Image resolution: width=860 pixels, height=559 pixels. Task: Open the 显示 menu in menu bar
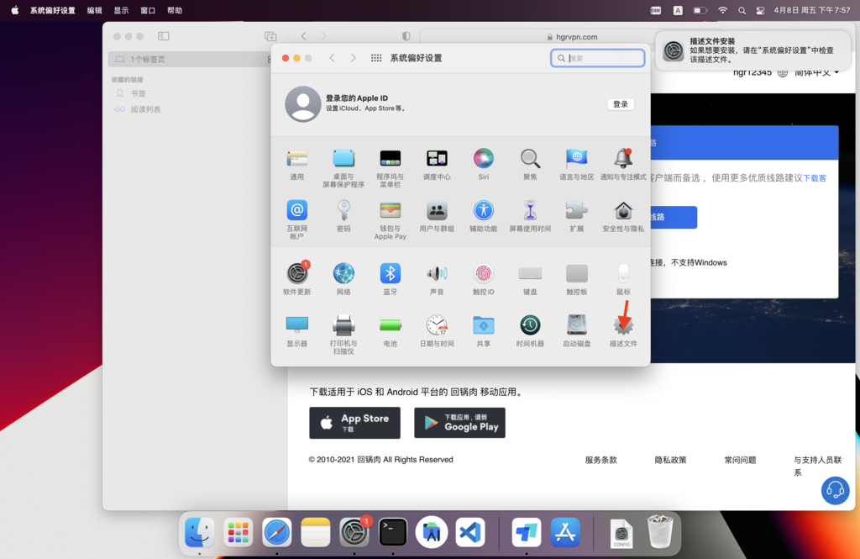[121, 10]
